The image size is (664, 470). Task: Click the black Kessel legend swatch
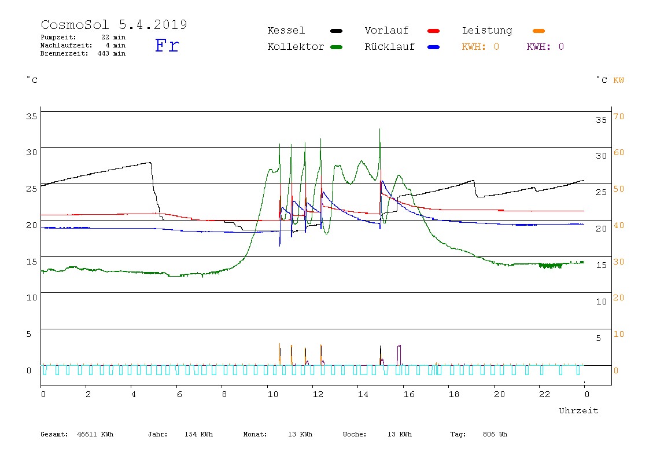pyautogui.click(x=336, y=31)
